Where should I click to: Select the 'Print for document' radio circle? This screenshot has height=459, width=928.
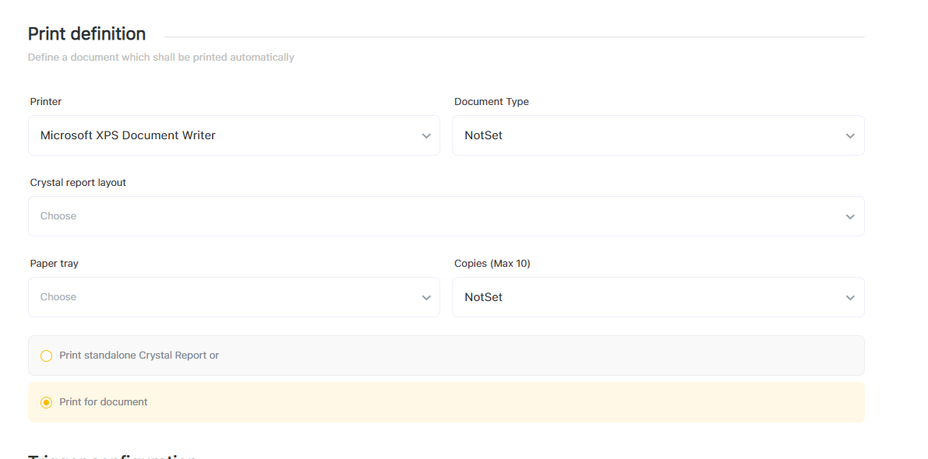point(46,402)
